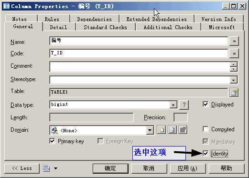The image size is (249, 178).
Task: Switch to the Version Info tab
Action: pyautogui.click(x=218, y=19)
